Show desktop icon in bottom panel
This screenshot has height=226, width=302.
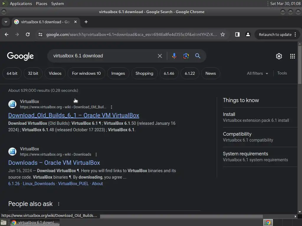point(4,223)
